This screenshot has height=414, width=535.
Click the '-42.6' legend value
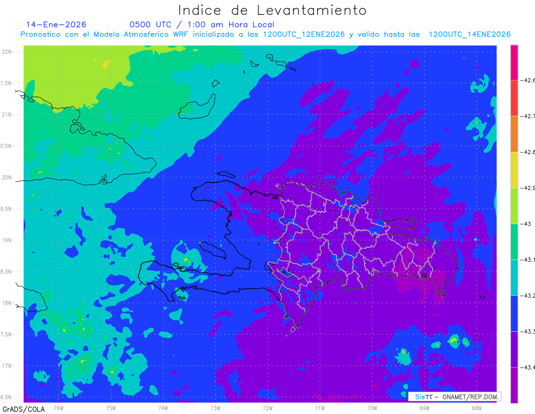coord(528,80)
